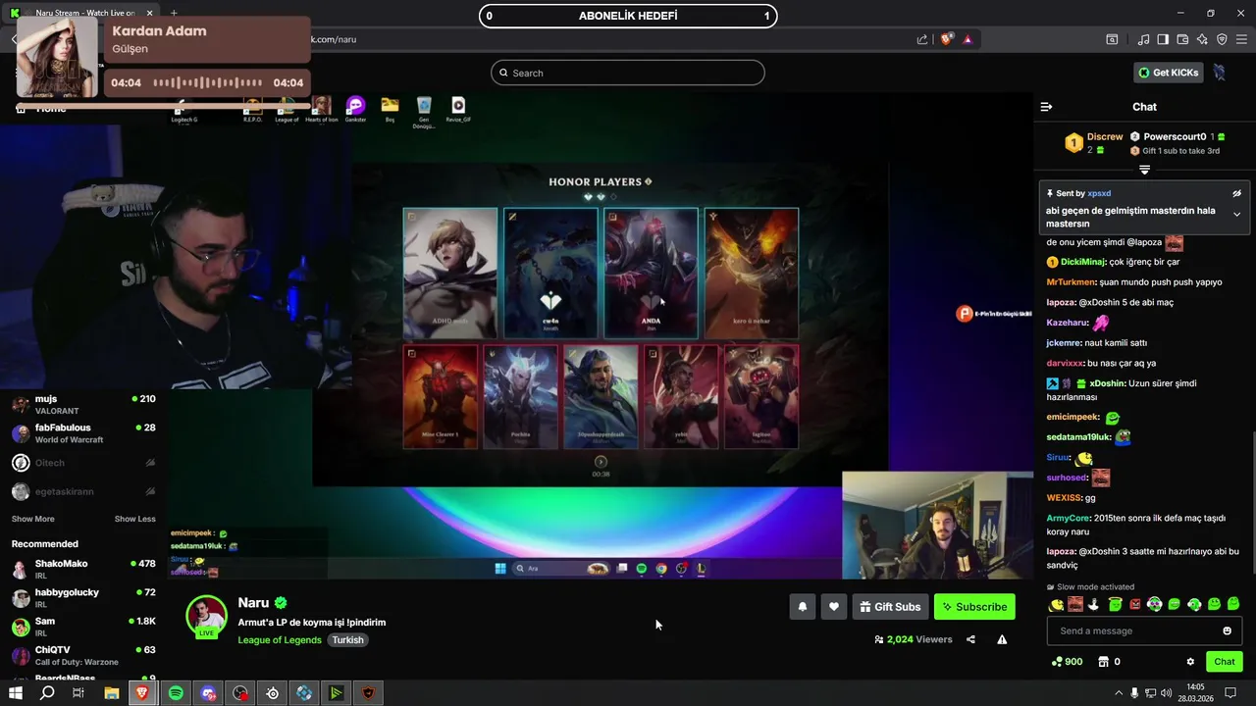Open Spotify from the Windows taskbar
Viewport: 1256px width, 706px height.
point(176,693)
